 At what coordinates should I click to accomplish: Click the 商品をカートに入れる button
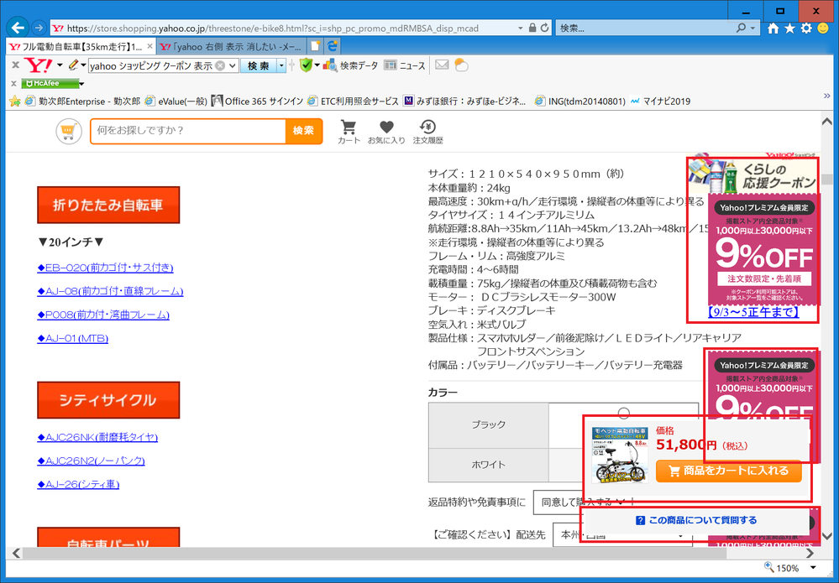point(728,471)
